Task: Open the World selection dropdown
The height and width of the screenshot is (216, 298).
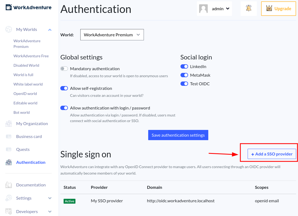Action: tap(112, 34)
